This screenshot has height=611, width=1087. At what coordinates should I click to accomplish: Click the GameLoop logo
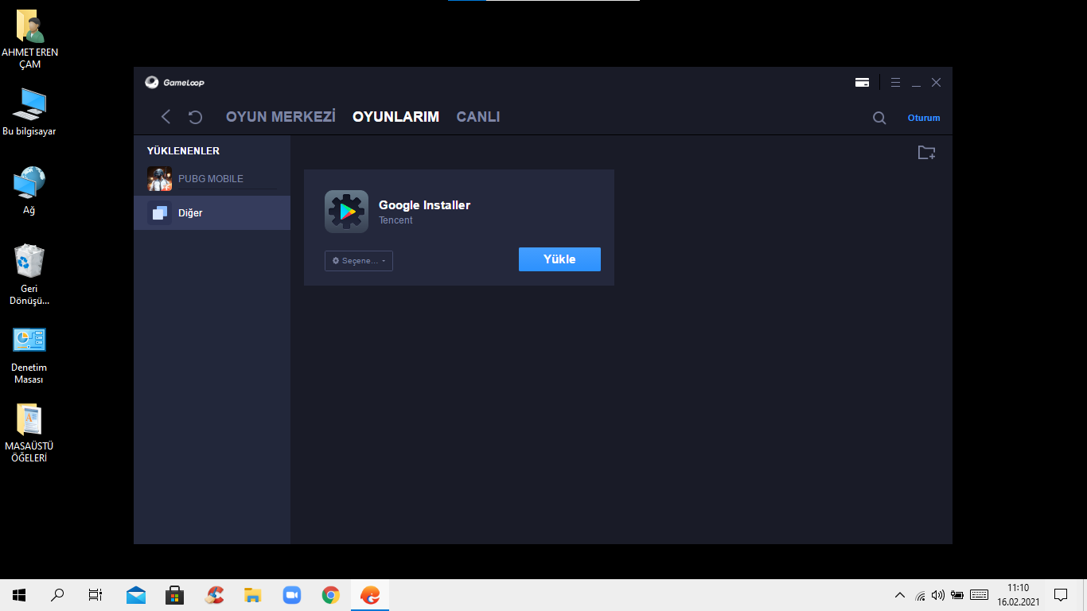[175, 83]
